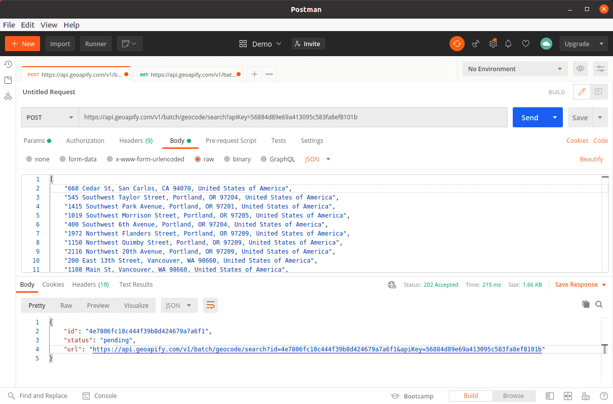The width and height of the screenshot is (613, 404).
Task: Open Bootcamp in the status bar
Action: 412,396
